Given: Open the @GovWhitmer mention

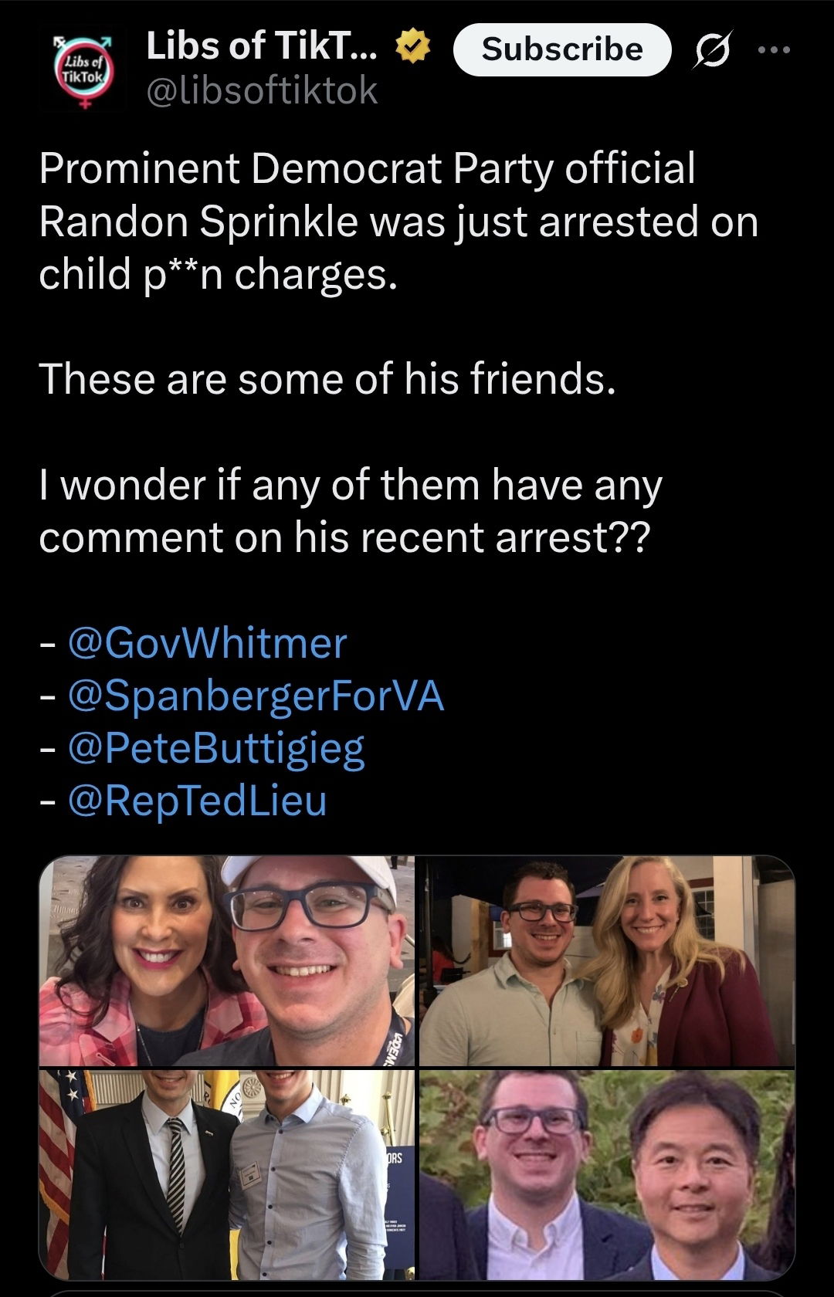Looking at the screenshot, I should click(x=208, y=643).
